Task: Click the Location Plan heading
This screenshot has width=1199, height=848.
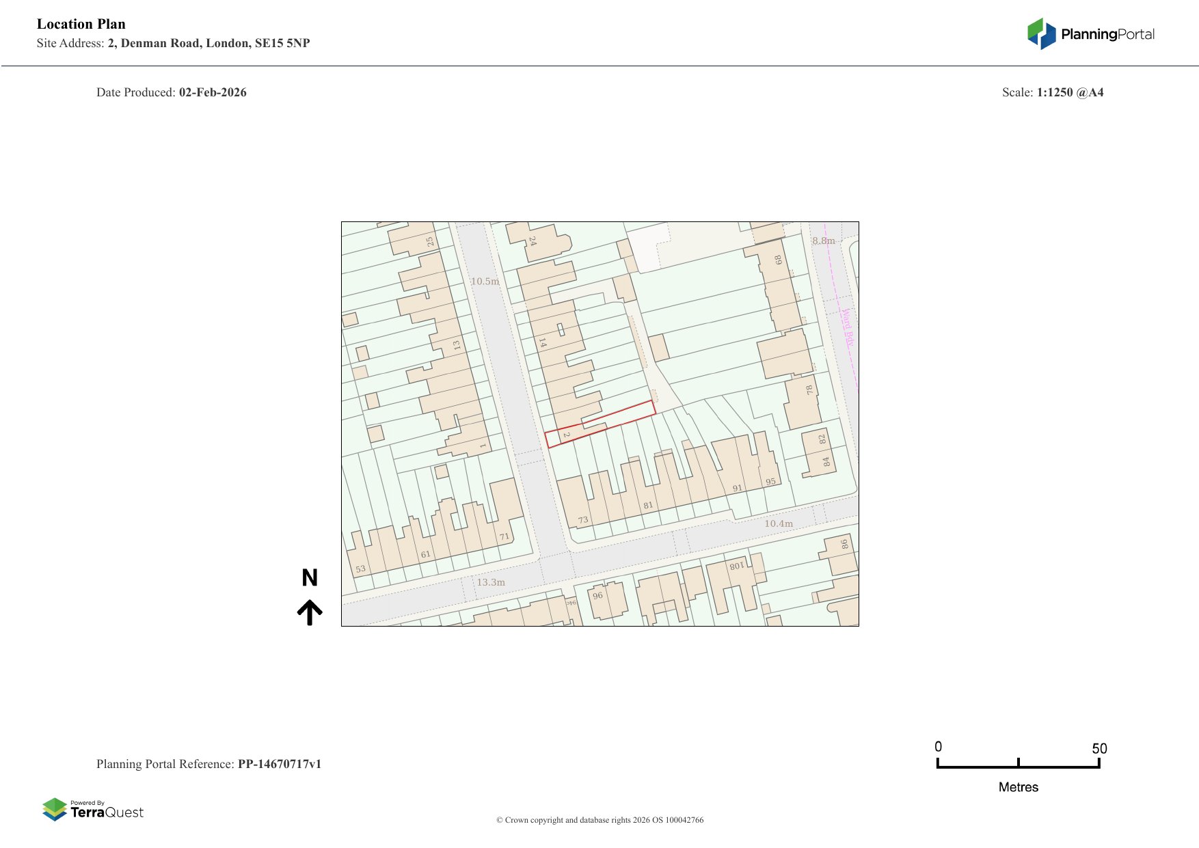Action: pos(81,24)
